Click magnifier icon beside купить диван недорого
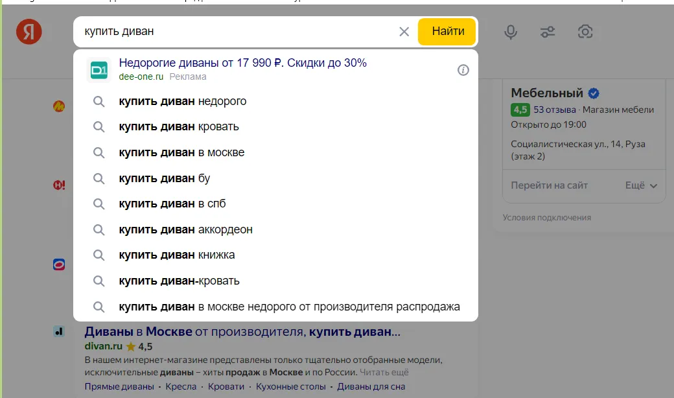The image size is (674, 398). click(99, 101)
